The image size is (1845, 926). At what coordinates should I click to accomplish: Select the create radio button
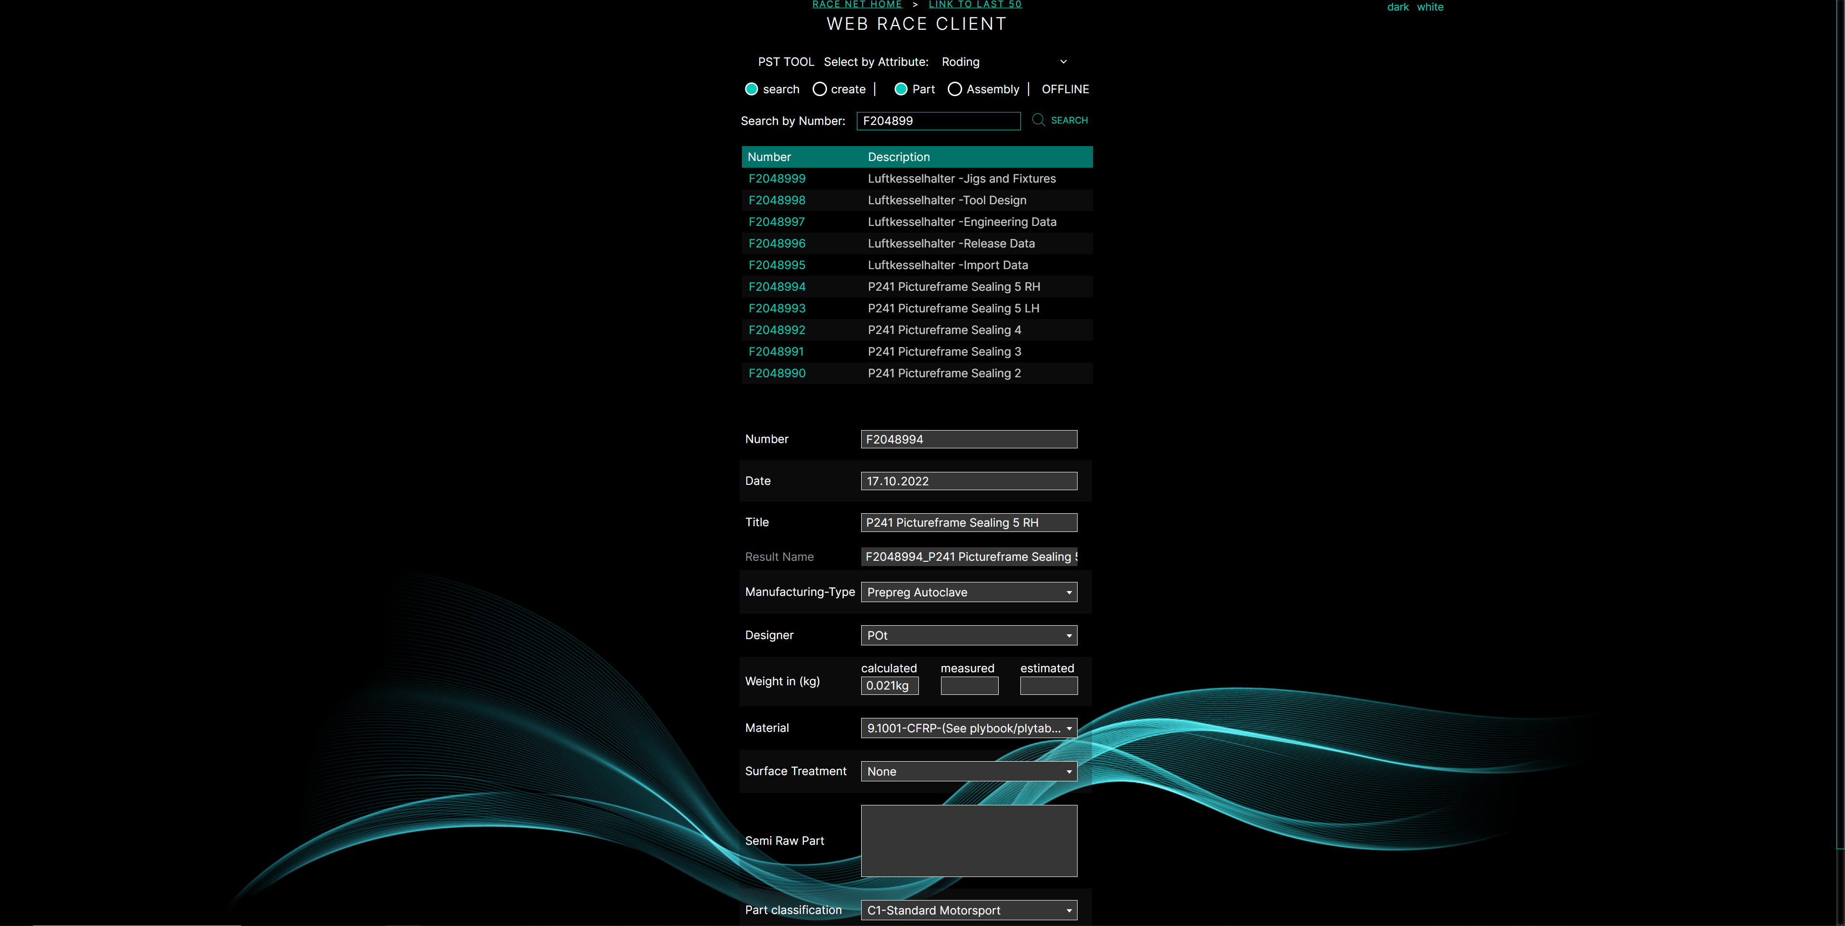[x=819, y=89]
